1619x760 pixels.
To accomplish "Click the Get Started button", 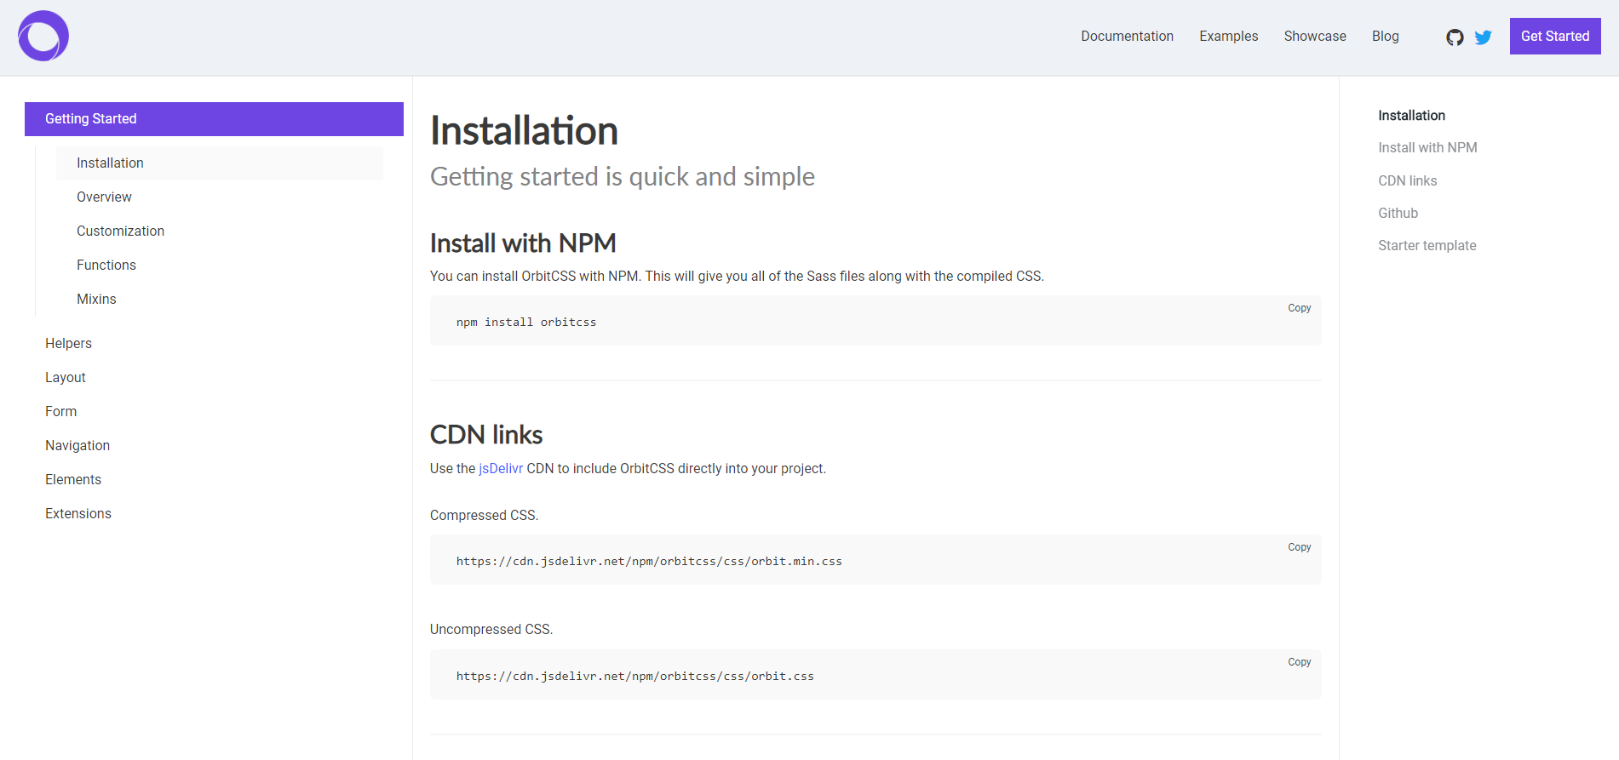I will coord(1555,36).
